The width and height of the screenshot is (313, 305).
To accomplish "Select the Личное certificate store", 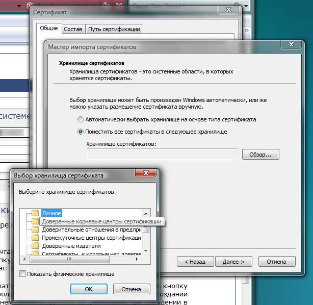I will pyautogui.click(x=51, y=213).
